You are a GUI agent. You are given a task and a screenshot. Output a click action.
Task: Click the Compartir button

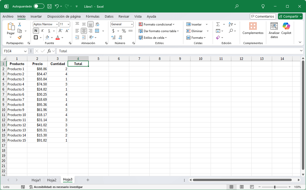[x=290, y=16]
